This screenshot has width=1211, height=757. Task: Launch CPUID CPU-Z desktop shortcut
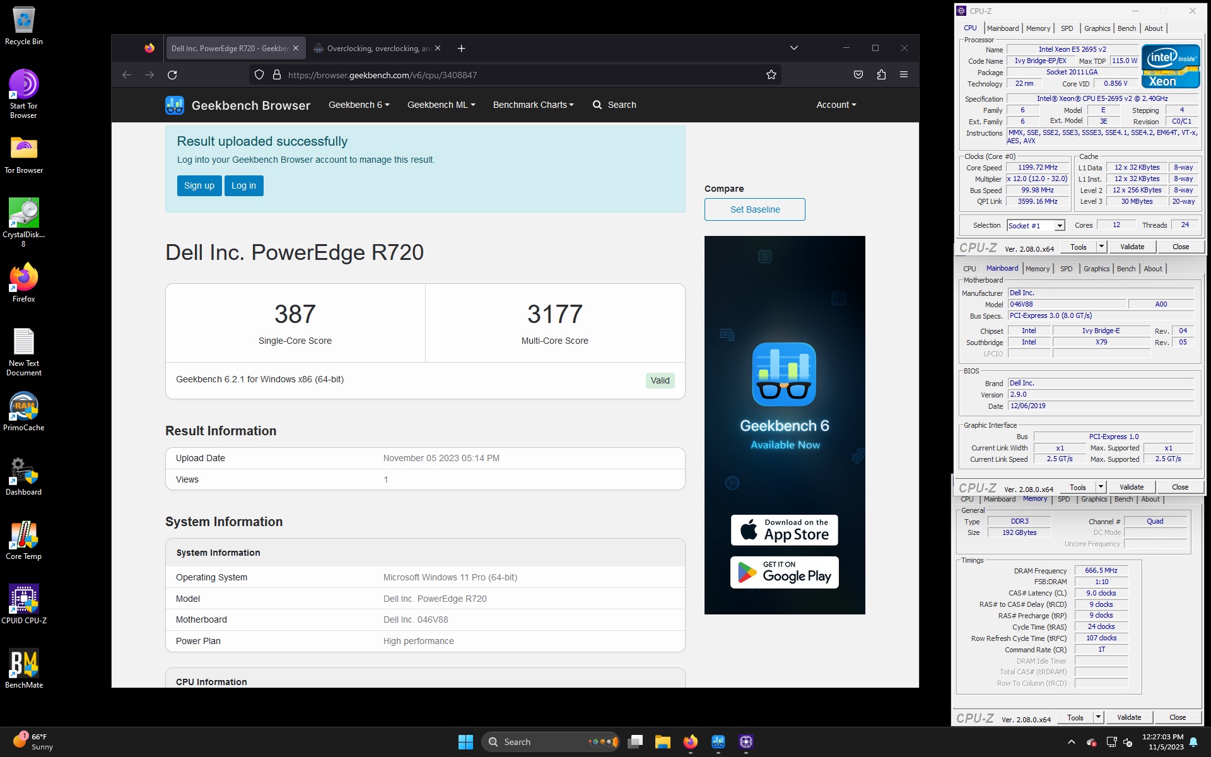click(24, 605)
